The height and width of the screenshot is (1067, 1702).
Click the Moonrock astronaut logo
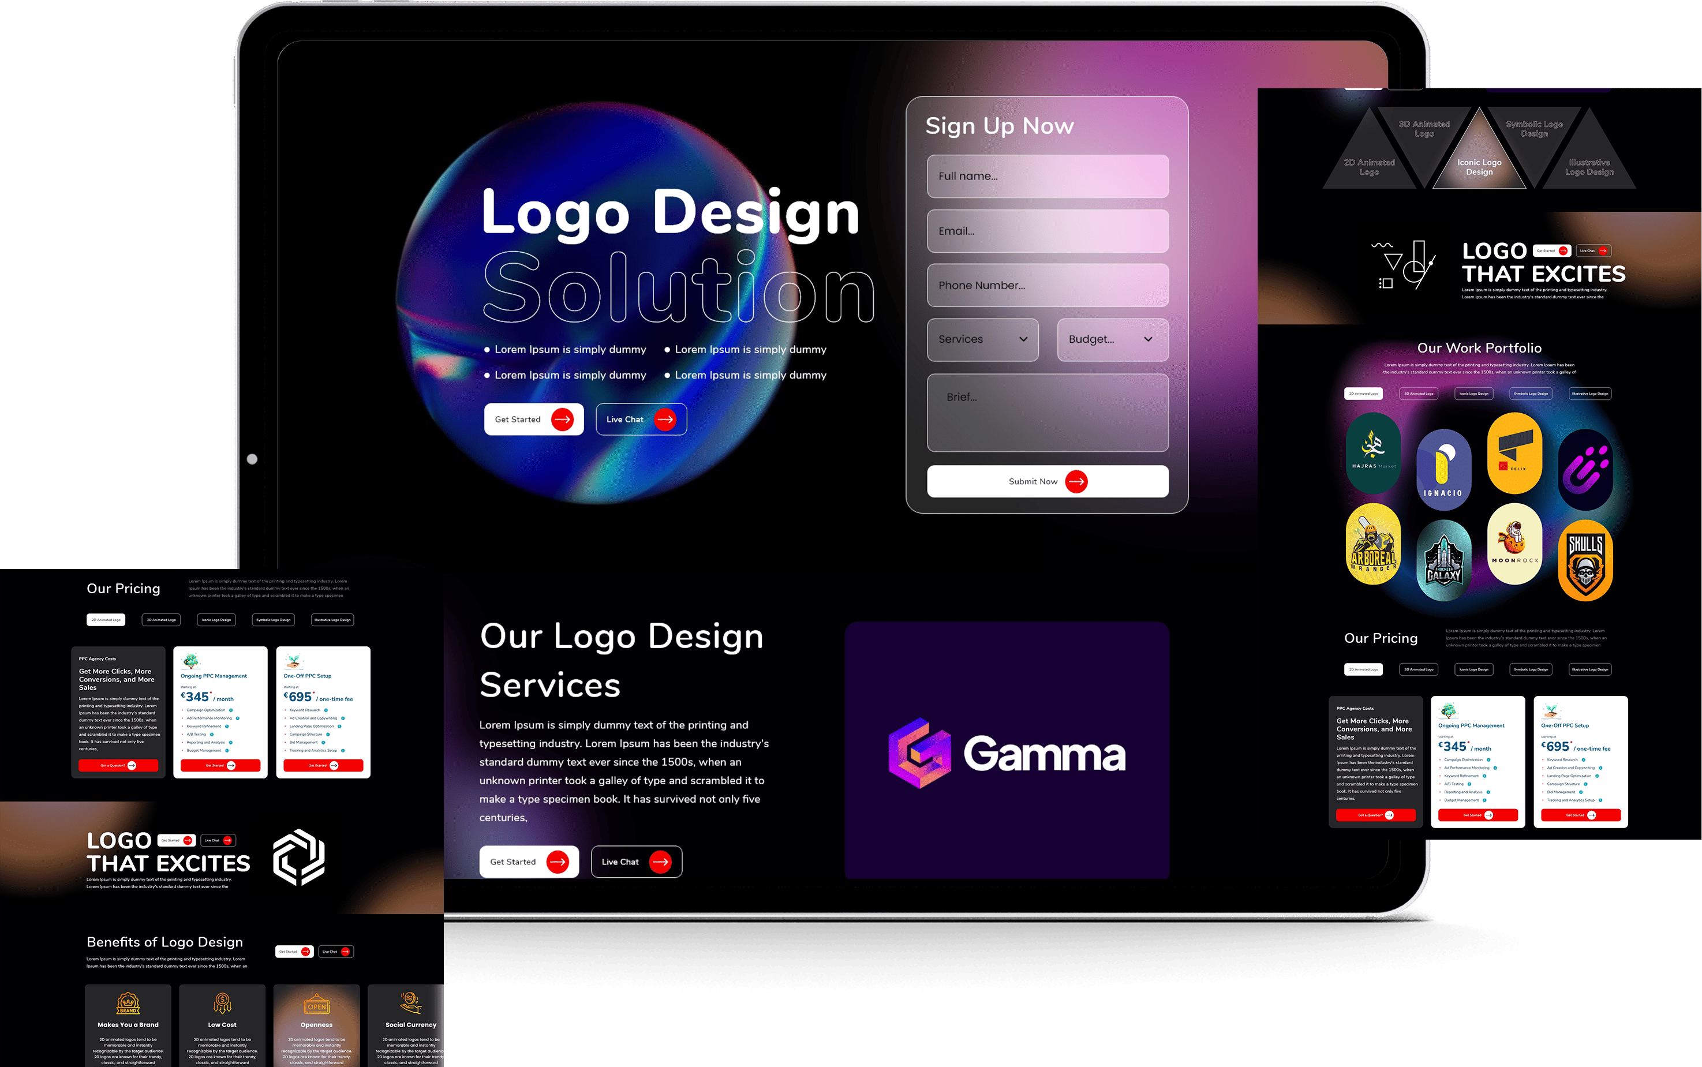1514,544
